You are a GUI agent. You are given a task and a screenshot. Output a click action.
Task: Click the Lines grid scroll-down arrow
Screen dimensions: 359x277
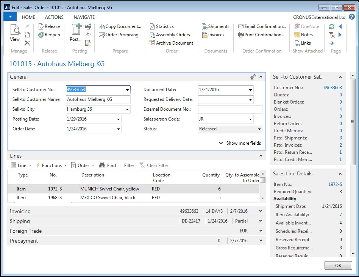pos(263,198)
